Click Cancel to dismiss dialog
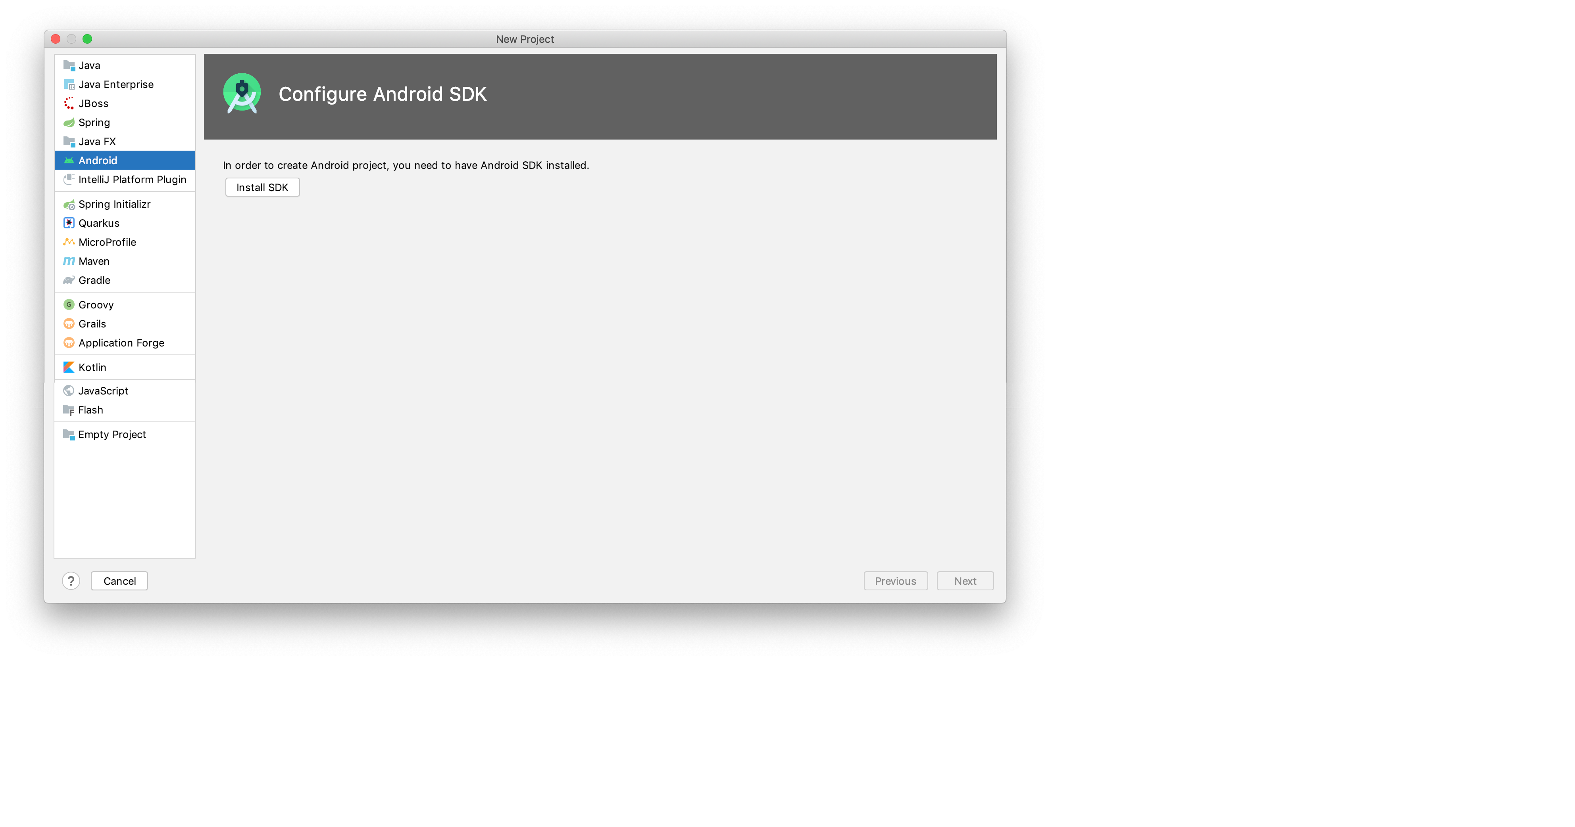Image resolution: width=1575 pixels, height=827 pixels. [119, 580]
